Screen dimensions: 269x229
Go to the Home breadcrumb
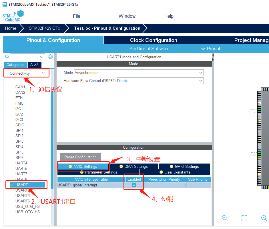click(x=11, y=28)
